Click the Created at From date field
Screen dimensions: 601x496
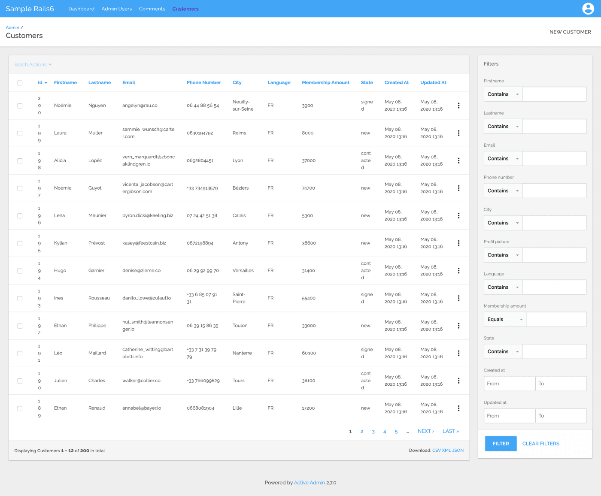(509, 384)
